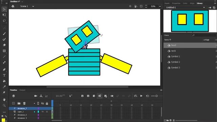This screenshot has width=217, height=122.
Task: Toggle hide all layers eye icon
Action: pyautogui.click(x=42, y=103)
